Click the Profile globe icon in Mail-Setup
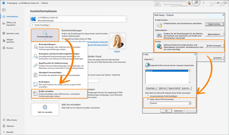 [x=159, y=46]
